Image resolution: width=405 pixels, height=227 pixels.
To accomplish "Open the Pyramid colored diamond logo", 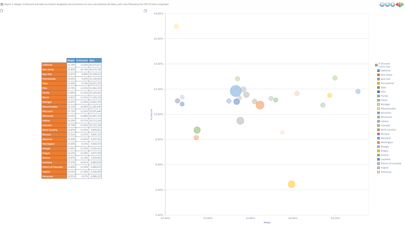I will [x=399, y=5].
